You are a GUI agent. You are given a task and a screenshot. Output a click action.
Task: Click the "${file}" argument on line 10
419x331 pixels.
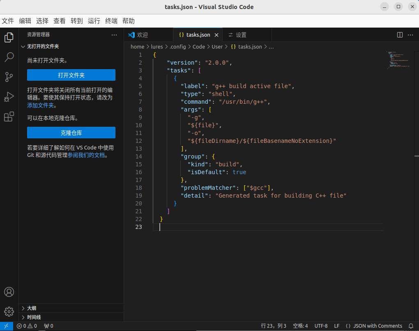pyautogui.click(x=203, y=125)
